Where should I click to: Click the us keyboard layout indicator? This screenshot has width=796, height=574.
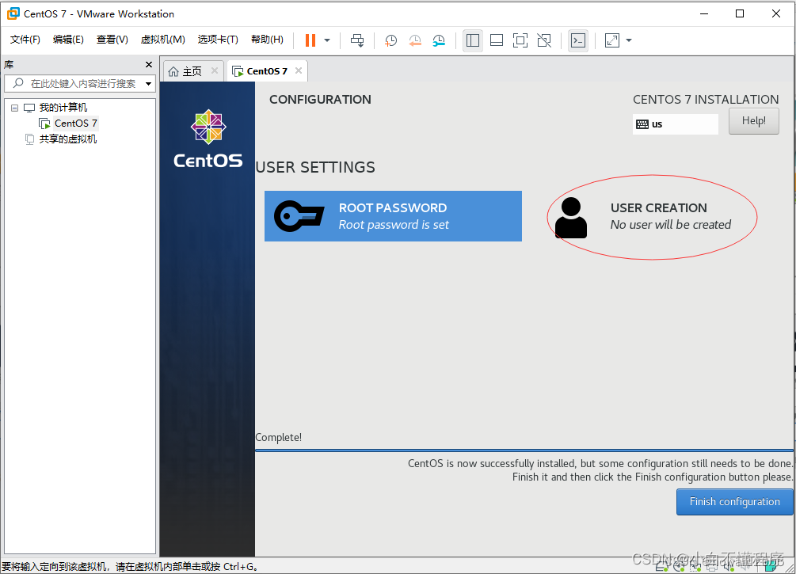(675, 124)
